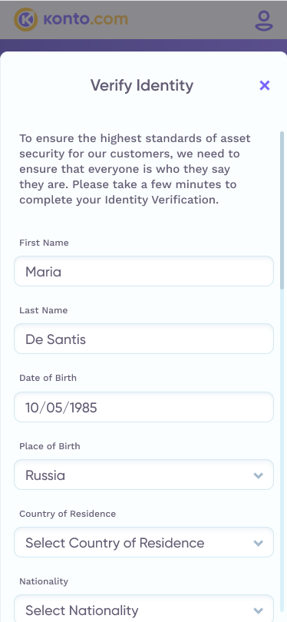Image resolution: width=287 pixels, height=622 pixels.
Task: Select the Date of Birth input field
Action: click(143, 407)
